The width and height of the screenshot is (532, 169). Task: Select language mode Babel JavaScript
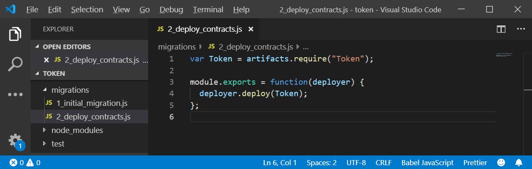427,163
